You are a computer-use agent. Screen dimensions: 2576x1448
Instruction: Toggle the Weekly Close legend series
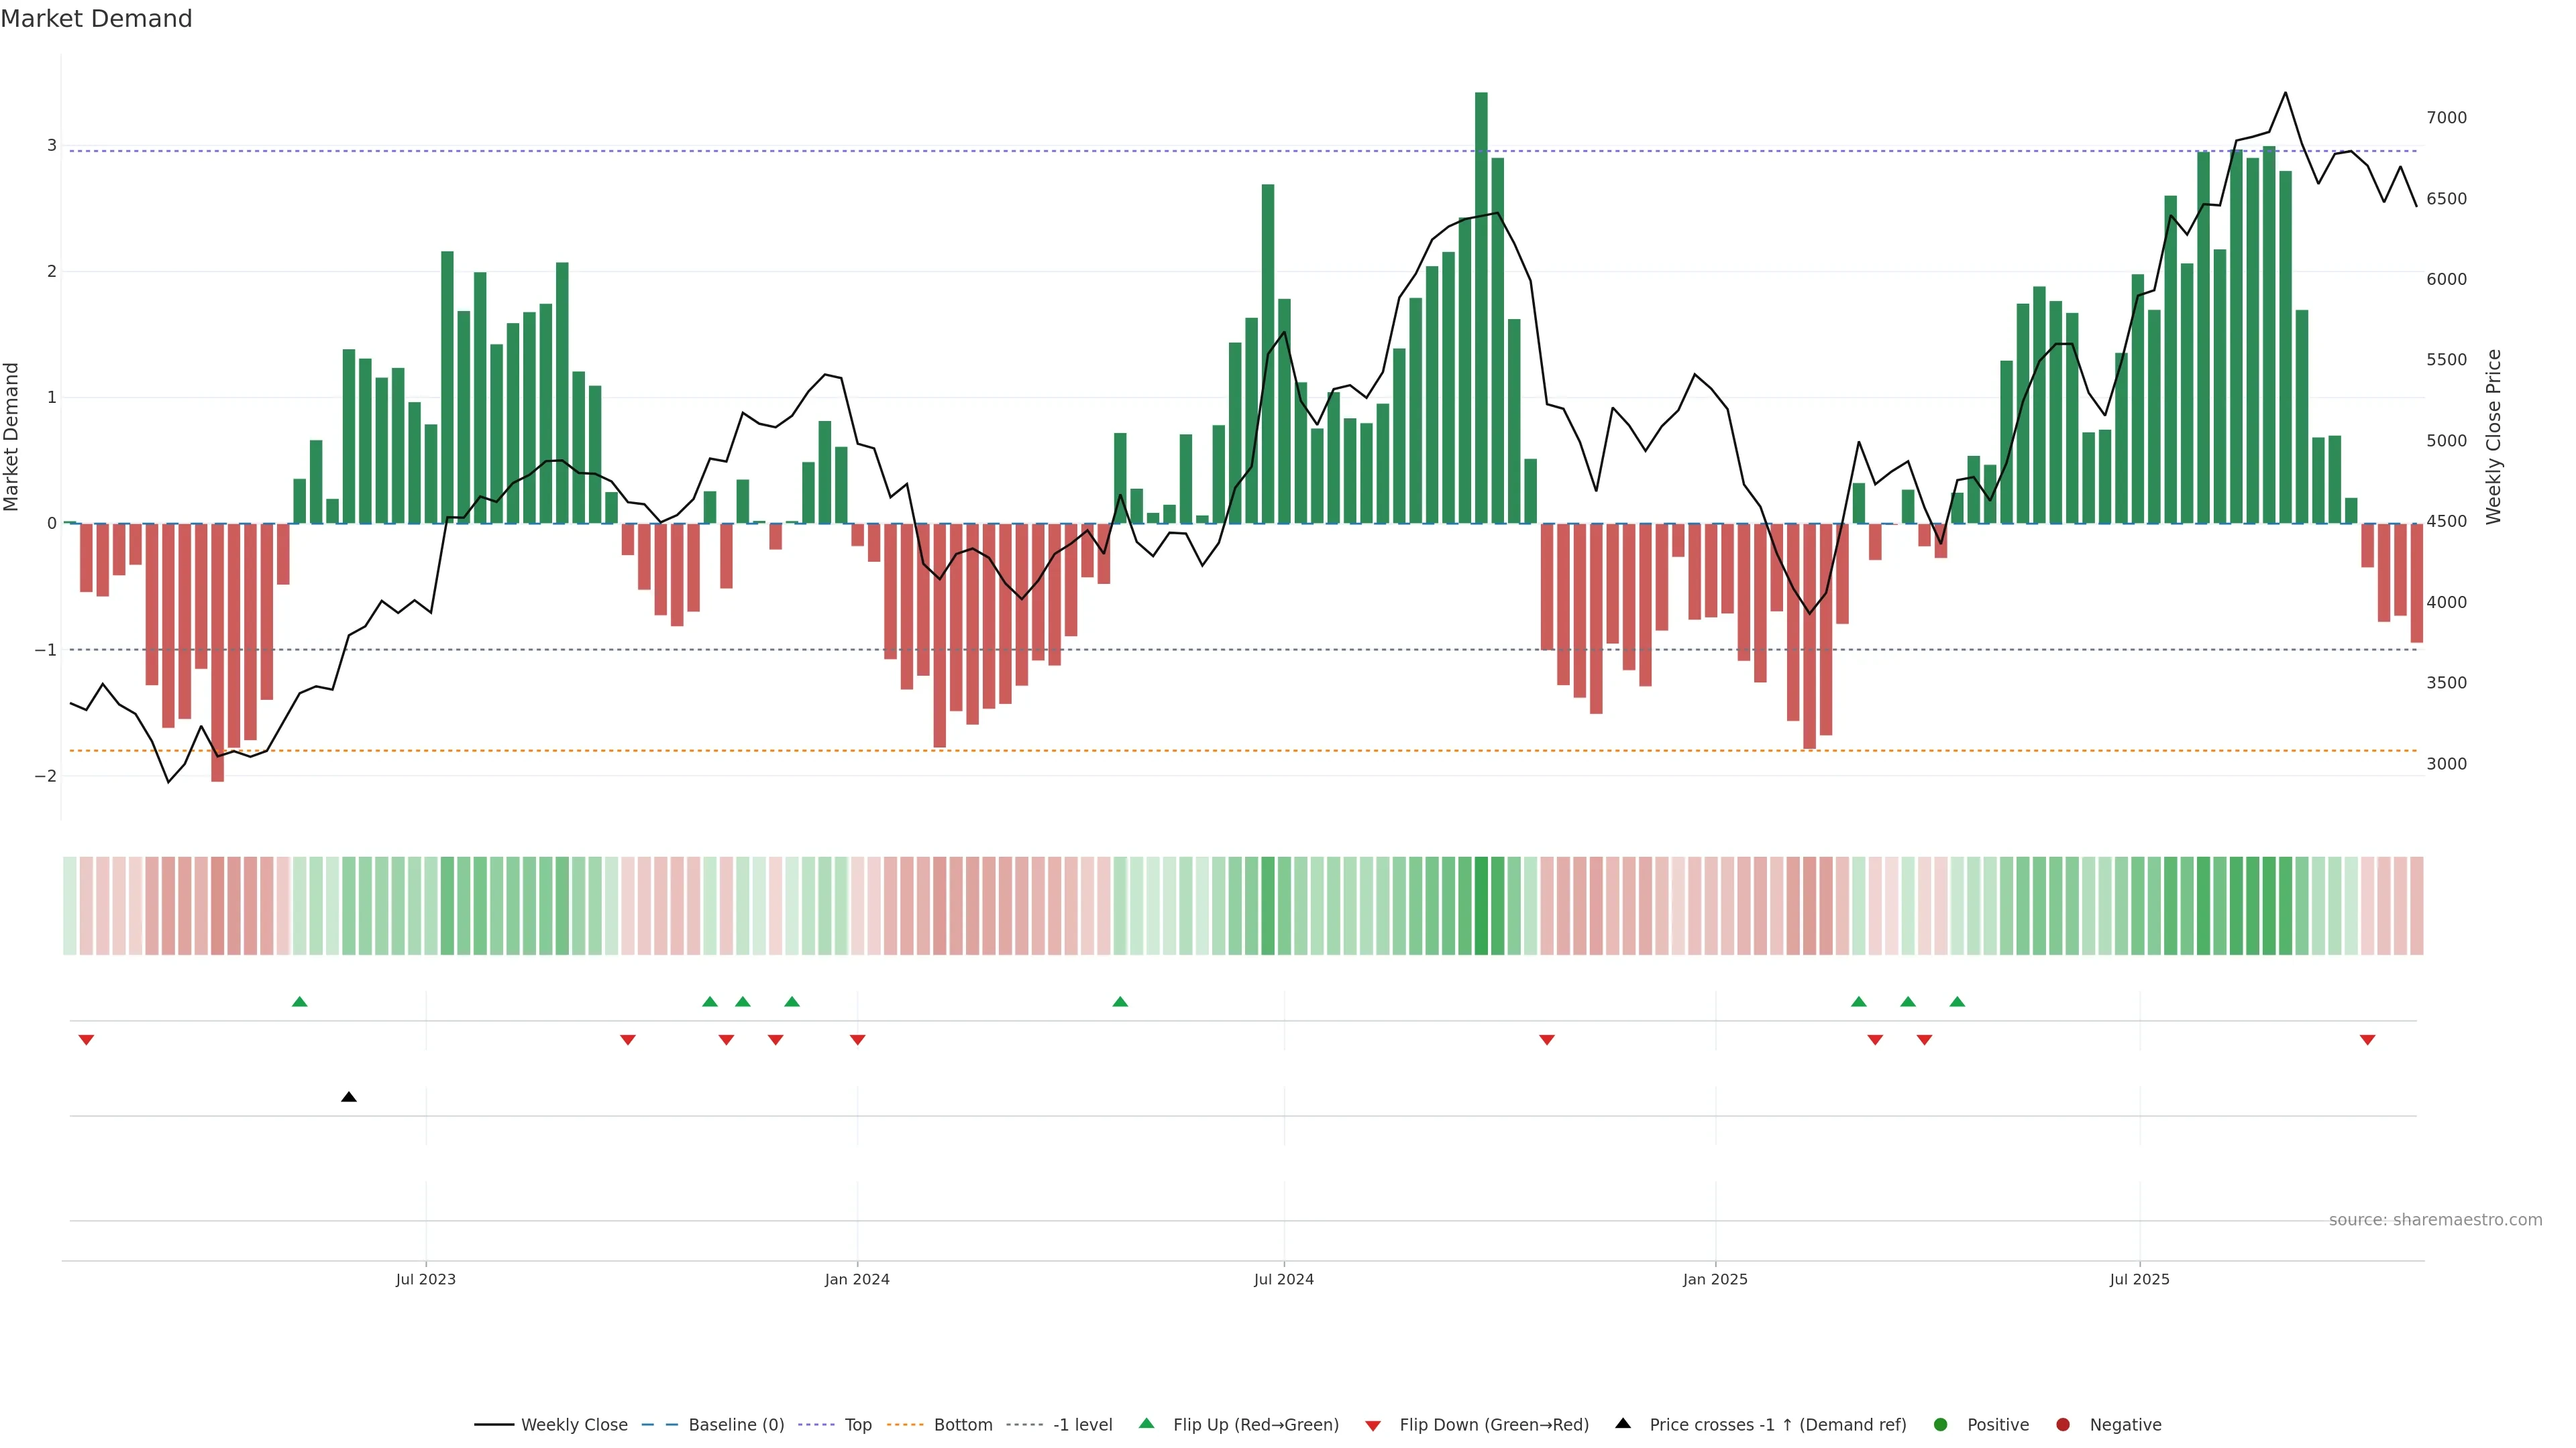574,1425
